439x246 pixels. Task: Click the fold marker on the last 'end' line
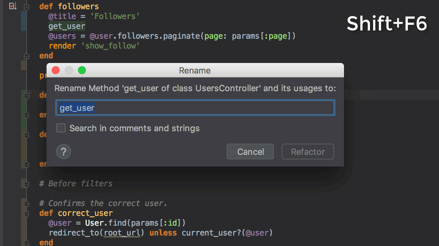(x=27, y=243)
